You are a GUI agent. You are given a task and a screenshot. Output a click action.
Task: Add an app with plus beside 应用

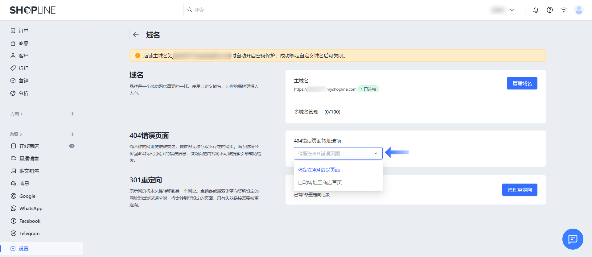(72, 114)
